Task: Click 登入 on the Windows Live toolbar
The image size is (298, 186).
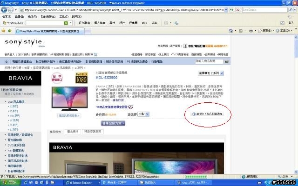Action: point(291,23)
